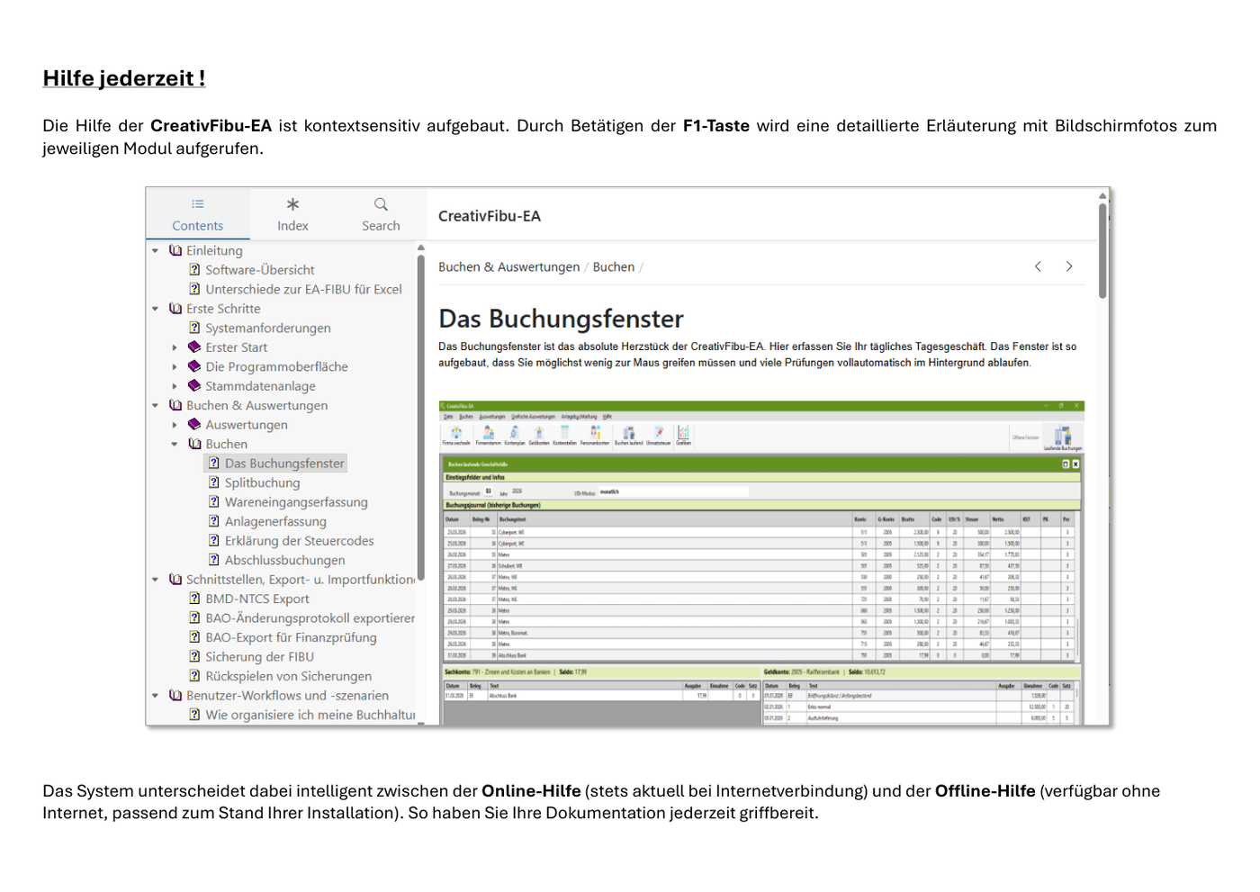Click the page icon beside Sicherung der FIBU
This screenshot has width=1260, height=892.
click(x=194, y=656)
